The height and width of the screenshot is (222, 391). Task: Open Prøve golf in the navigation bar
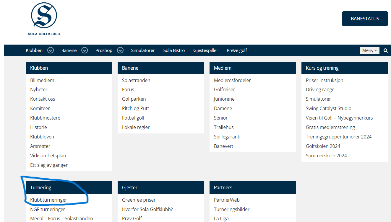[x=237, y=50]
